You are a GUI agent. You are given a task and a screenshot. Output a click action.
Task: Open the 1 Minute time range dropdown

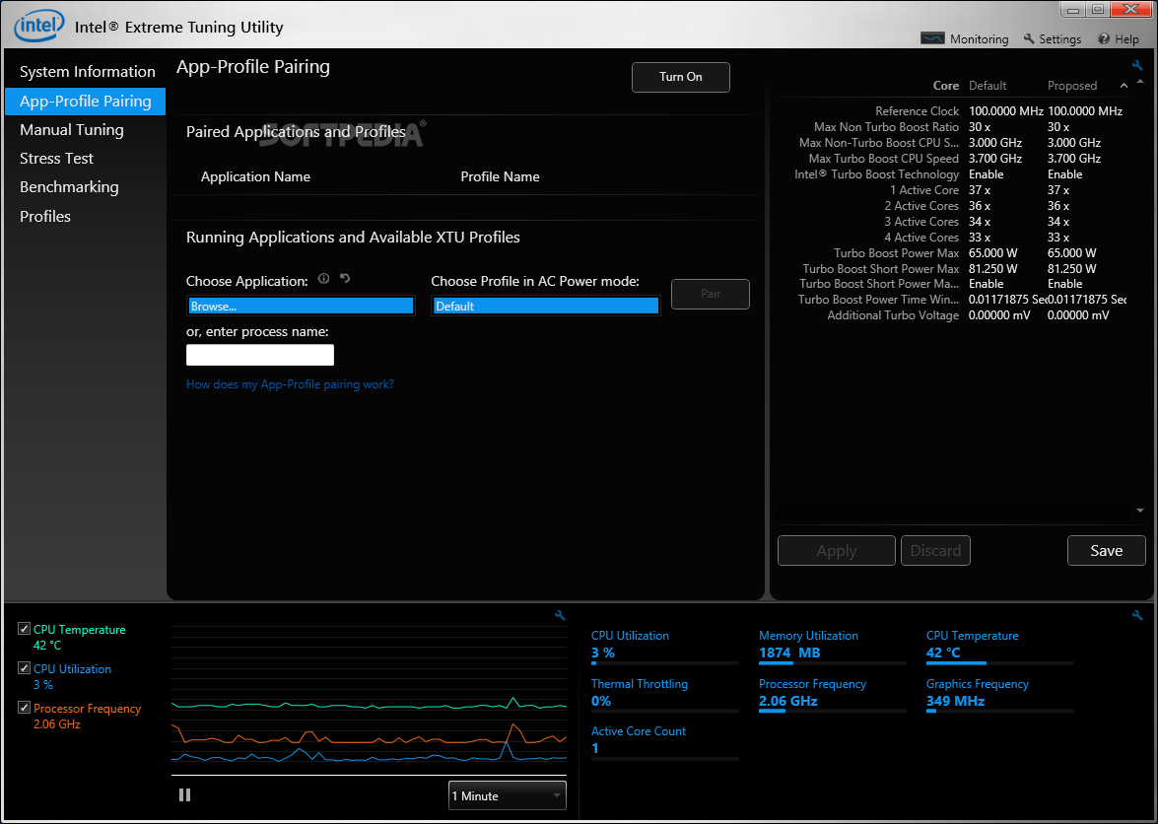(508, 795)
